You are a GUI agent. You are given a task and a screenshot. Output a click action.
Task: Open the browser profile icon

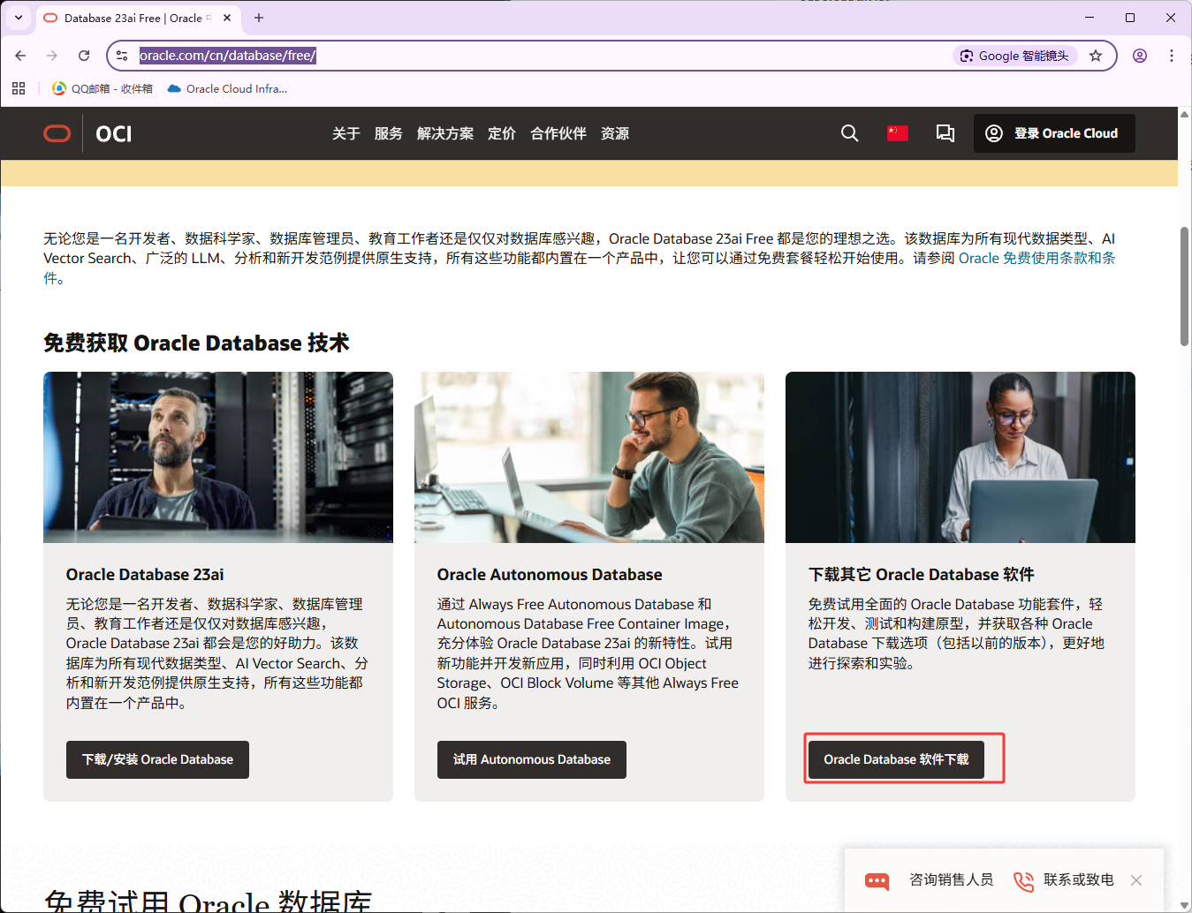1140,56
